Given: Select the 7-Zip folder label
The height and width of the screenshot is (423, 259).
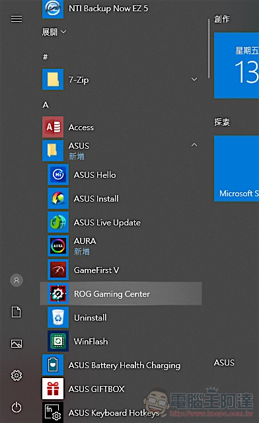Looking at the screenshot, I should [x=79, y=80].
